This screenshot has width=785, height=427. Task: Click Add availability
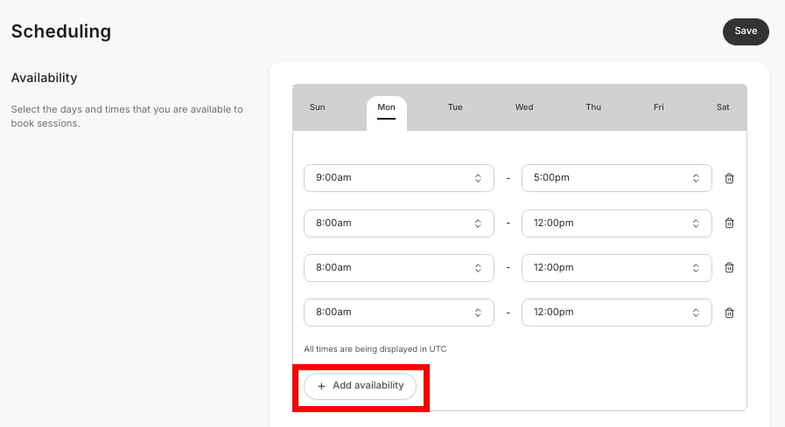[360, 386]
